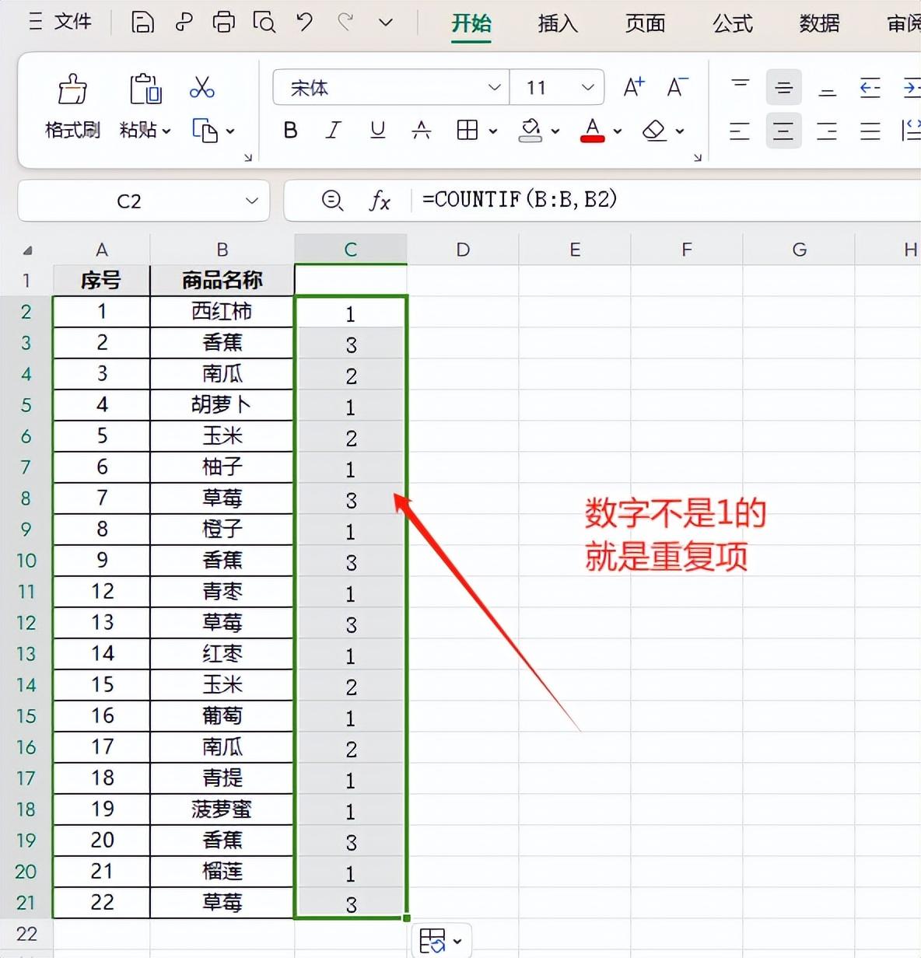Expand the quick access toolbar dropdown
The width and height of the screenshot is (921, 958).
(385, 23)
